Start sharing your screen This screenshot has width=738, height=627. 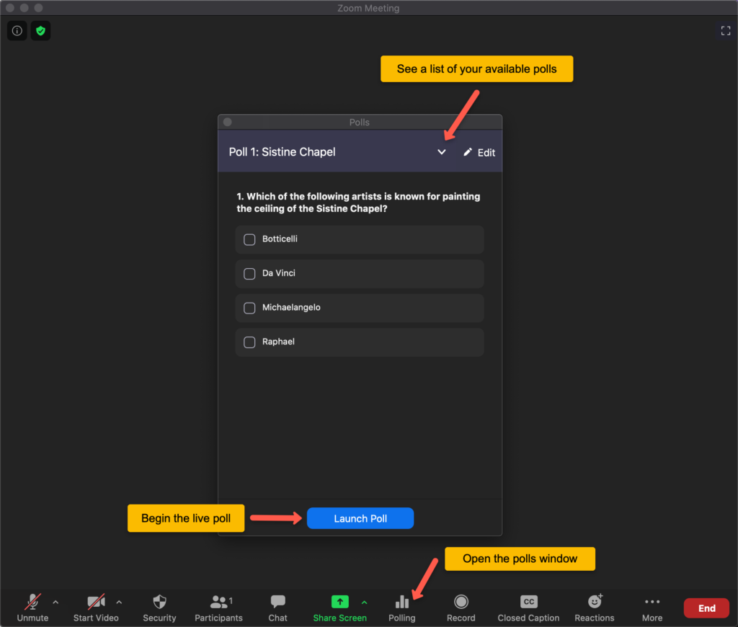coord(339,608)
